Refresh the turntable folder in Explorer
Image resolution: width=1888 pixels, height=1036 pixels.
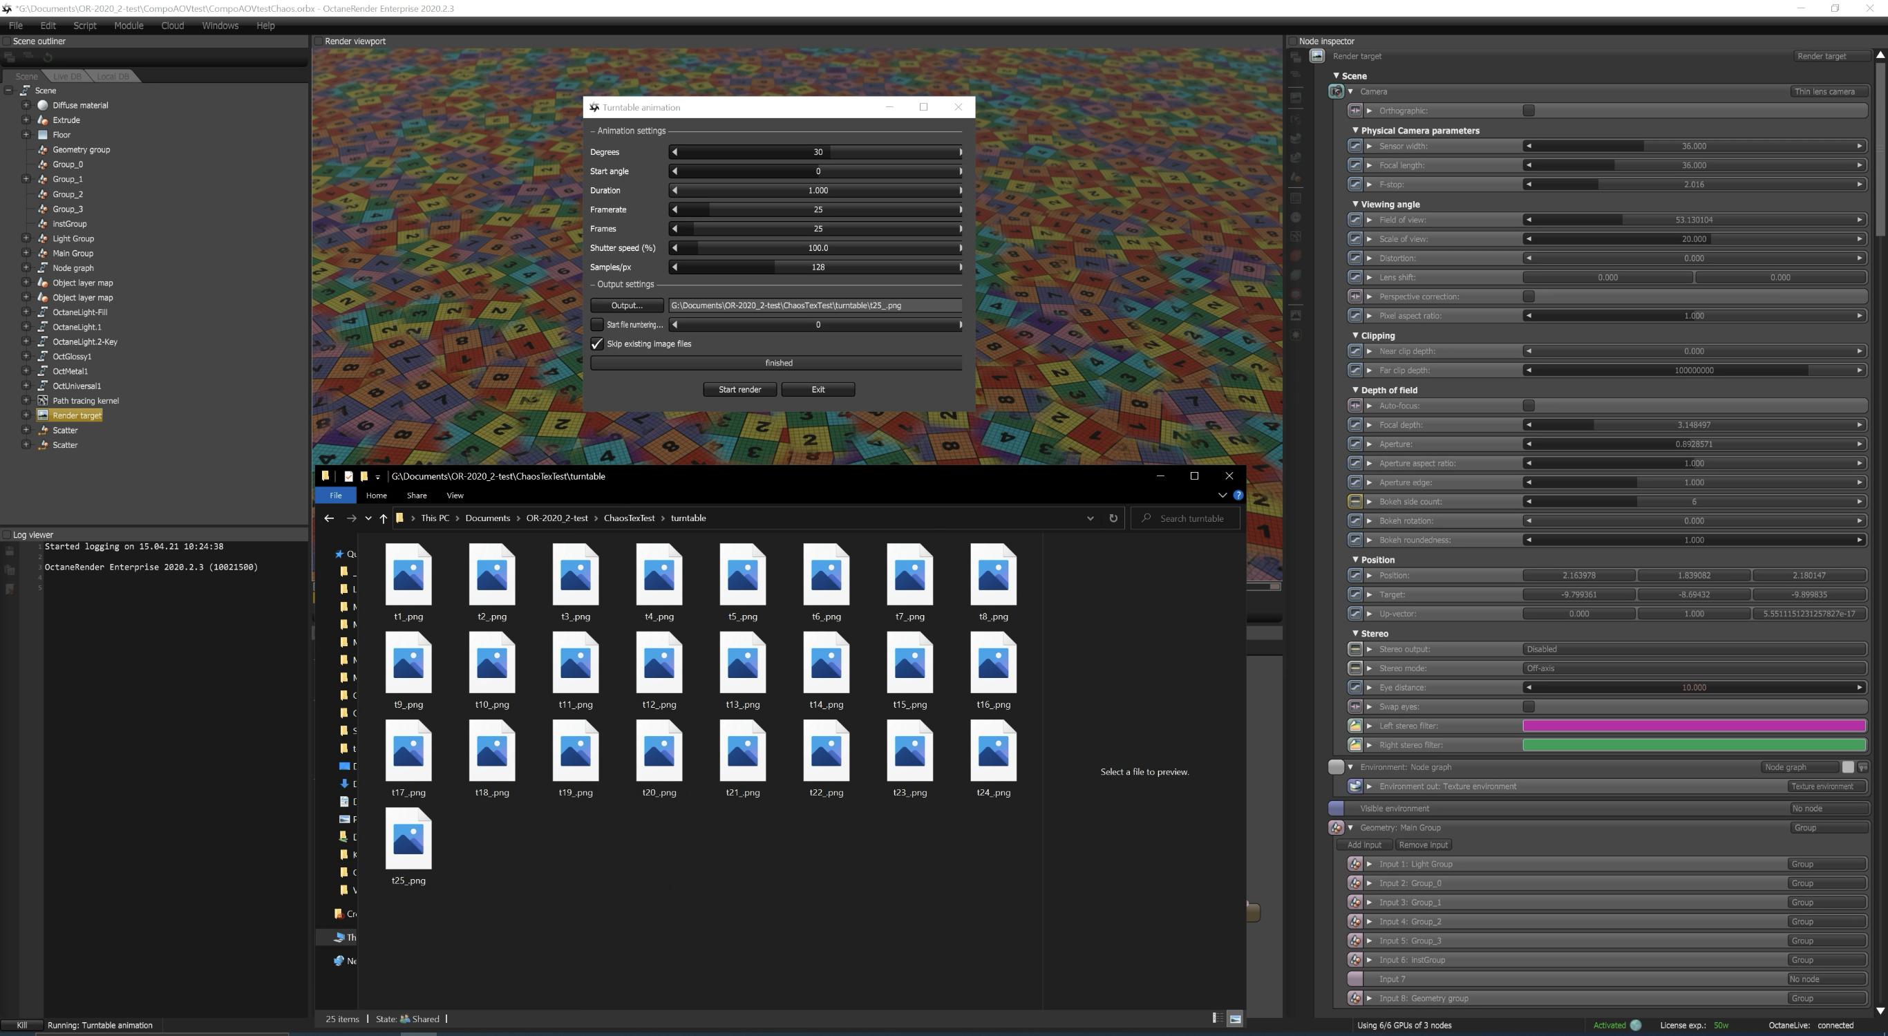coord(1113,518)
